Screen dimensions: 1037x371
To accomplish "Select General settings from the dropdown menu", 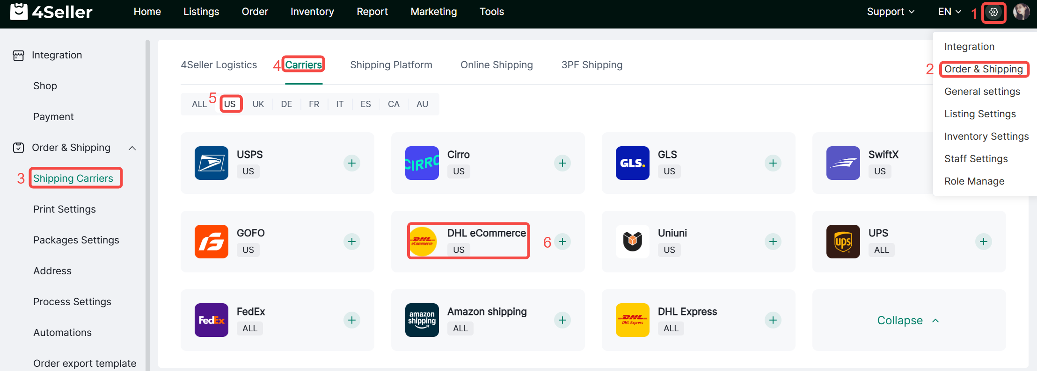I will 982,92.
